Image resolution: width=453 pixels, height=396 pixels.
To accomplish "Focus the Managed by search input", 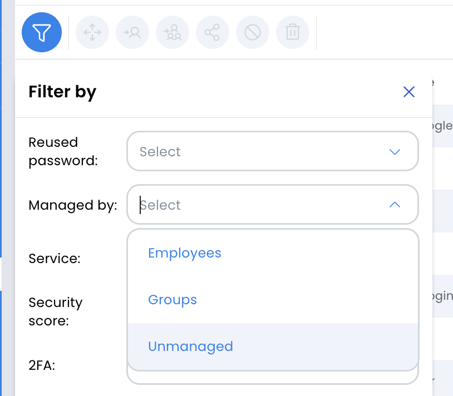I will [x=260, y=205].
